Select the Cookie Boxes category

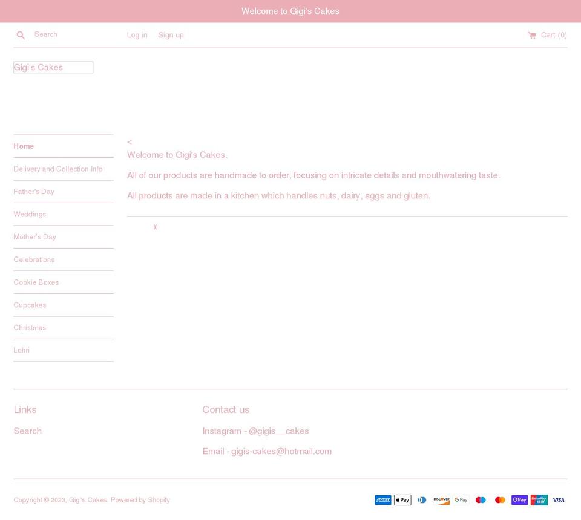click(36, 282)
